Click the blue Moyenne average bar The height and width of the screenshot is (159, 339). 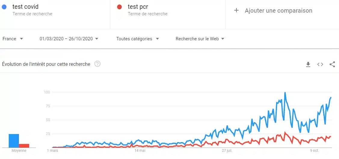(x=14, y=141)
